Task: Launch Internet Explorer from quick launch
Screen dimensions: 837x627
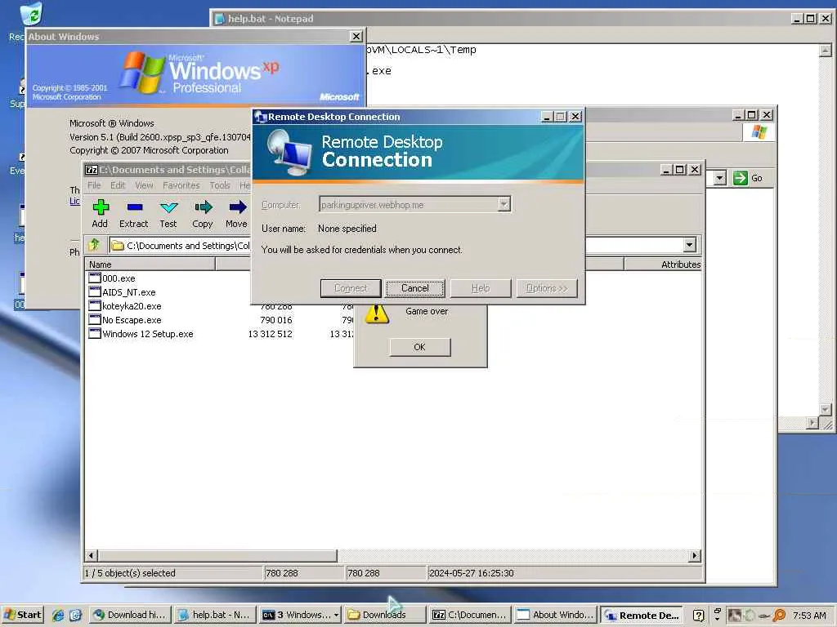Action: (x=58, y=615)
